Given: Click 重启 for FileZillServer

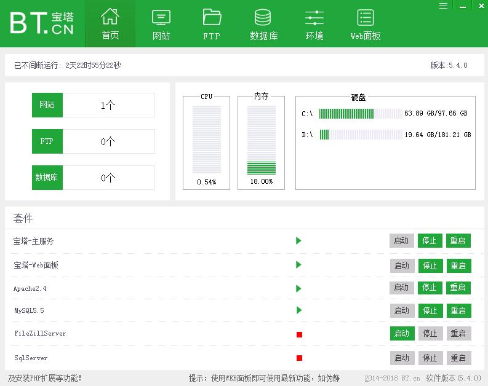Looking at the screenshot, I should click(x=458, y=334).
